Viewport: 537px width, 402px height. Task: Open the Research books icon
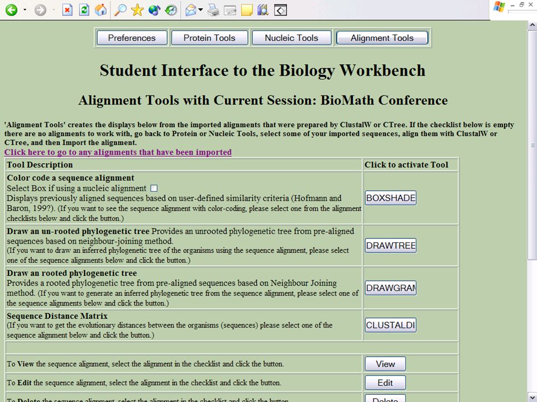point(263,10)
